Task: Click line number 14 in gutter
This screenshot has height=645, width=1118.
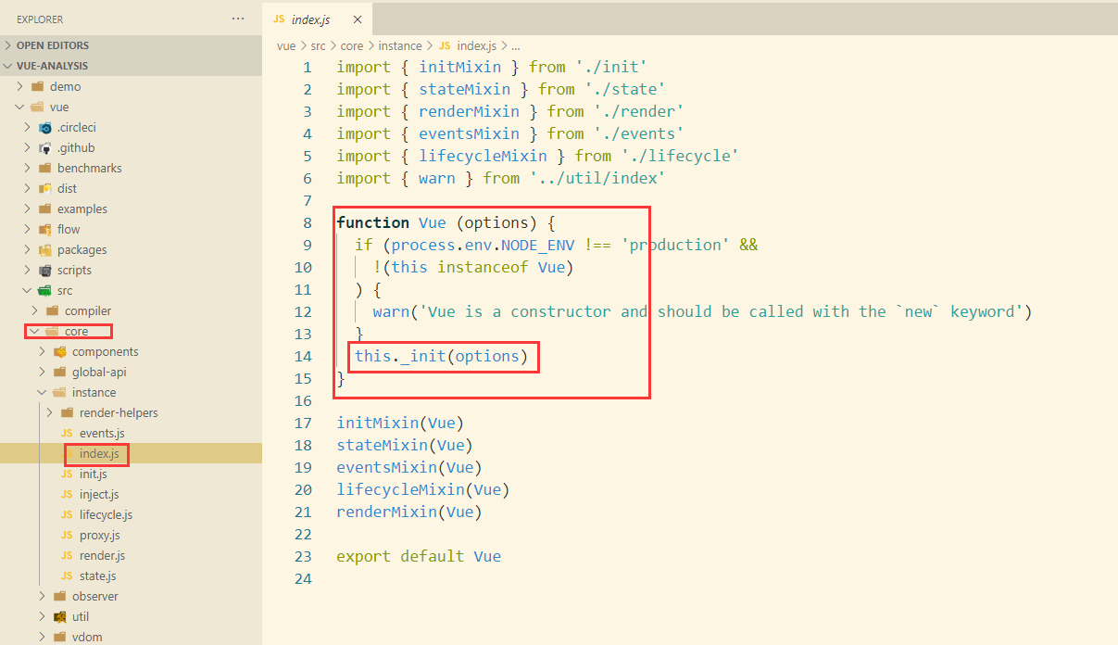Action: pos(303,356)
